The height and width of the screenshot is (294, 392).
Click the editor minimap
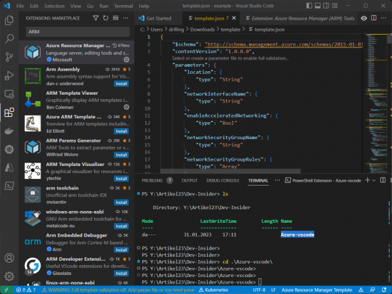[x=376, y=103]
